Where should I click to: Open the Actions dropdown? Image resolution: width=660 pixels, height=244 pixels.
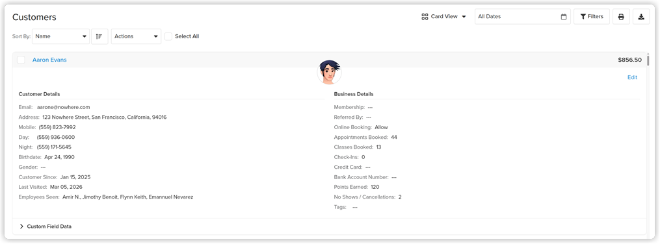pyautogui.click(x=137, y=36)
